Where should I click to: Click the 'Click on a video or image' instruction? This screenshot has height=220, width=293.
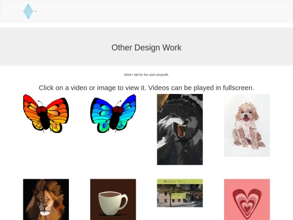(x=146, y=88)
